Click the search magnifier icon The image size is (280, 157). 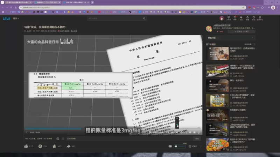tap(144, 18)
